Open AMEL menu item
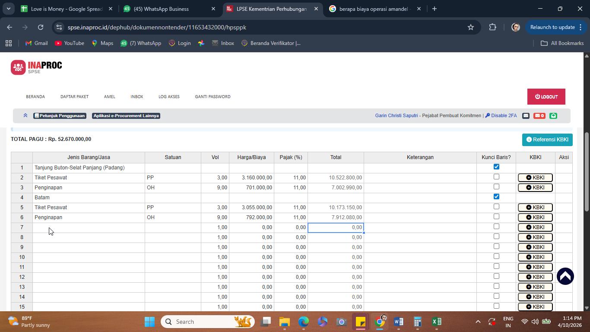Screen dimensions: 590x332 click(110, 97)
